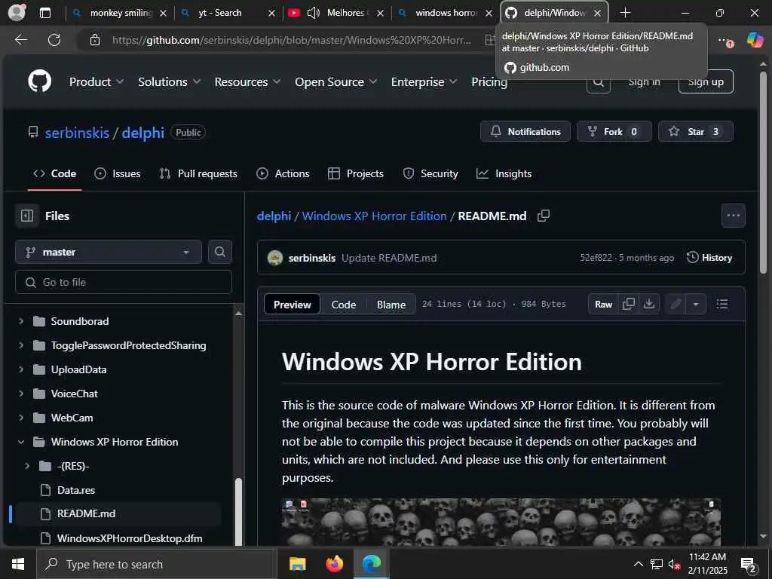
Task: Open the outline list icon
Action: point(722,305)
